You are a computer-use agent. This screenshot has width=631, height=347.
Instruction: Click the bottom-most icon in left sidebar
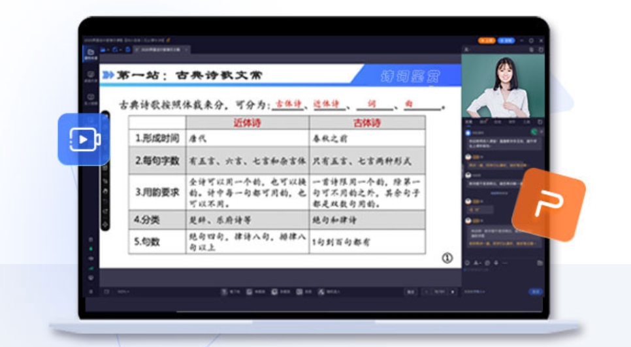91,291
